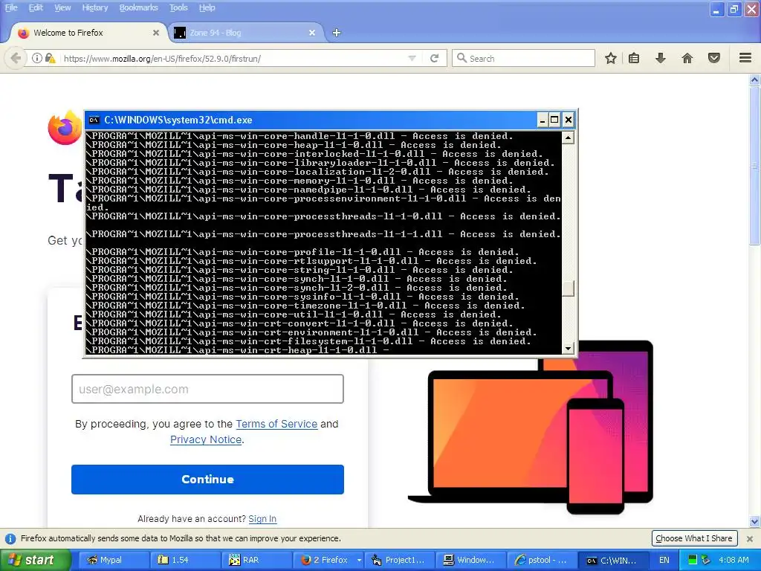761x571 pixels.
Task: Open the Privacy Notice link
Action: [x=206, y=439]
